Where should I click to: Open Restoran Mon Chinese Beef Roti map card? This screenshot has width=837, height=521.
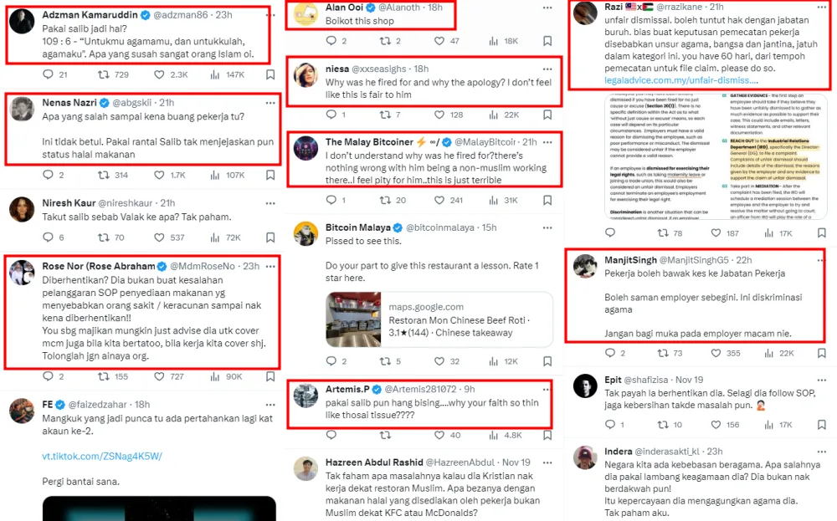(x=439, y=319)
